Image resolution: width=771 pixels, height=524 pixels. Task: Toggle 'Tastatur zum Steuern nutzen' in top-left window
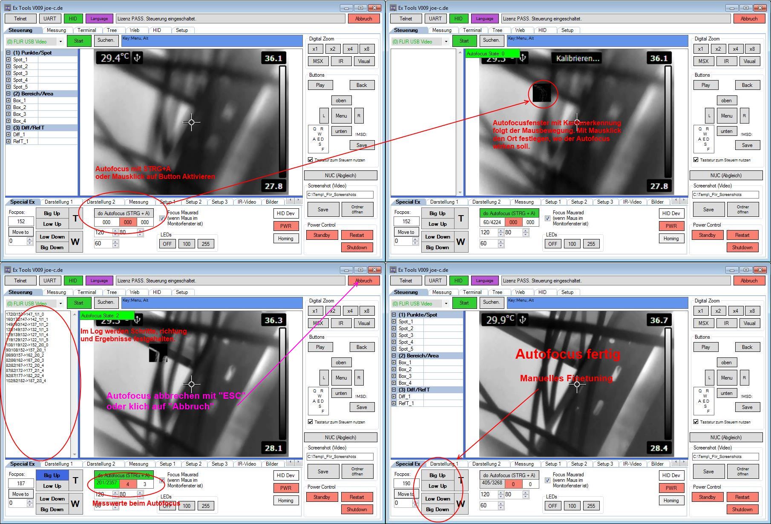click(310, 160)
